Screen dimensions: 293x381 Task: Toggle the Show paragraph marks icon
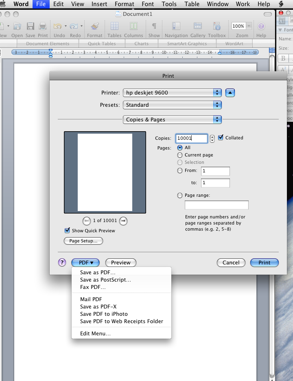click(154, 26)
